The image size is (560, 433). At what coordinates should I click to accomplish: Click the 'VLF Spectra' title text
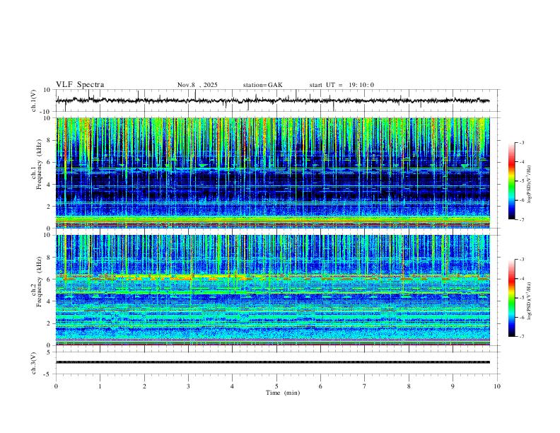[80, 85]
